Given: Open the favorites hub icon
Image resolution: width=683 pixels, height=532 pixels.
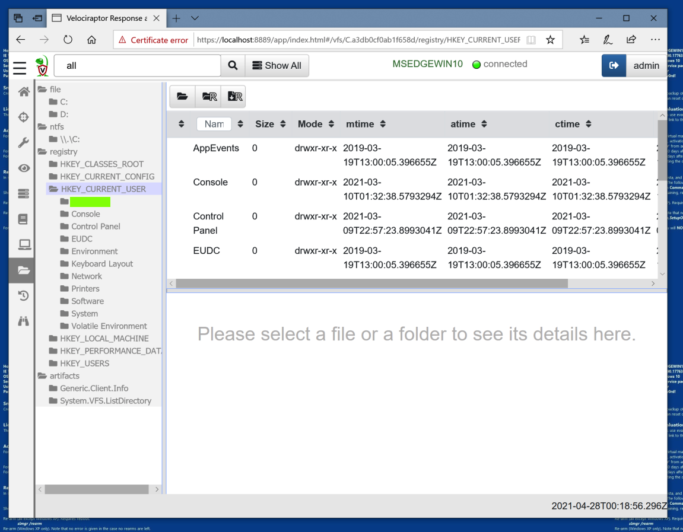Looking at the screenshot, I should pyautogui.click(x=584, y=40).
